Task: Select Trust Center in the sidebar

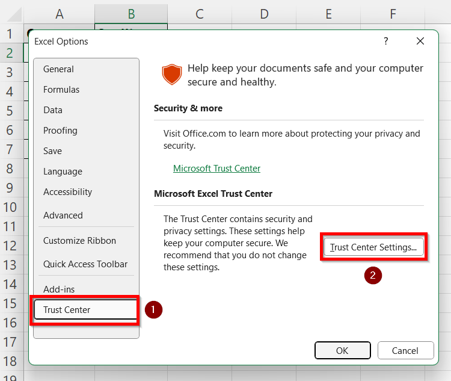Action: pyautogui.click(x=67, y=310)
